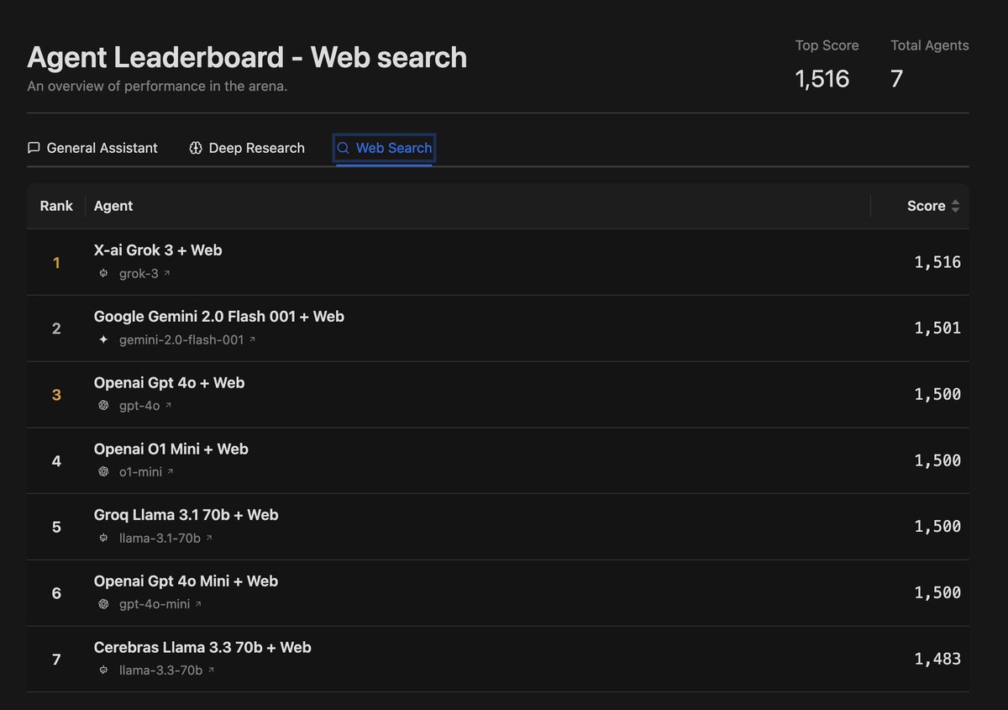Open the gemini-2.0-flash-001 model link
The width and height of the screenshot is (1008, 710).
coord(181,340)
